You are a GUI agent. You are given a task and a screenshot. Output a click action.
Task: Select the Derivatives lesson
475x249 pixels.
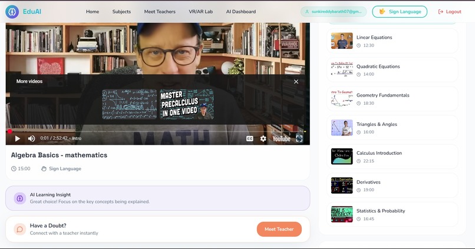[x=392, y=185]
